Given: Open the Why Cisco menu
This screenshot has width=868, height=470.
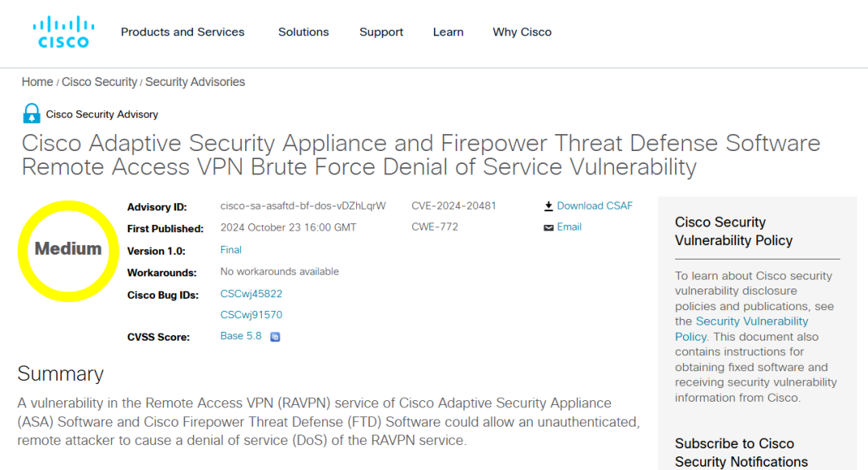Looking at the screenshot, I should tap(522, 32).
